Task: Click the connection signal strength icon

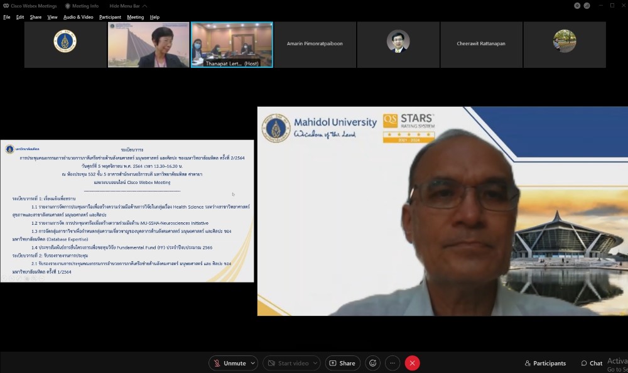Action: (x=587, y=6)
